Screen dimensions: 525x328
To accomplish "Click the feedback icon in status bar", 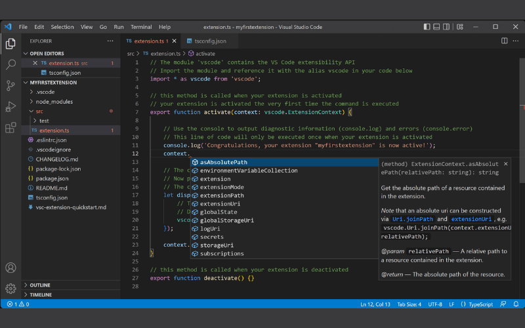I will 503,304.
